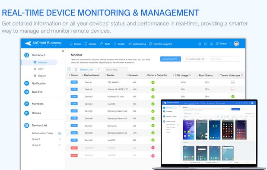This screenshot has height=170, width=267.
Task: Open the Home page from the top navigation
Action: (x=75, y=44)
